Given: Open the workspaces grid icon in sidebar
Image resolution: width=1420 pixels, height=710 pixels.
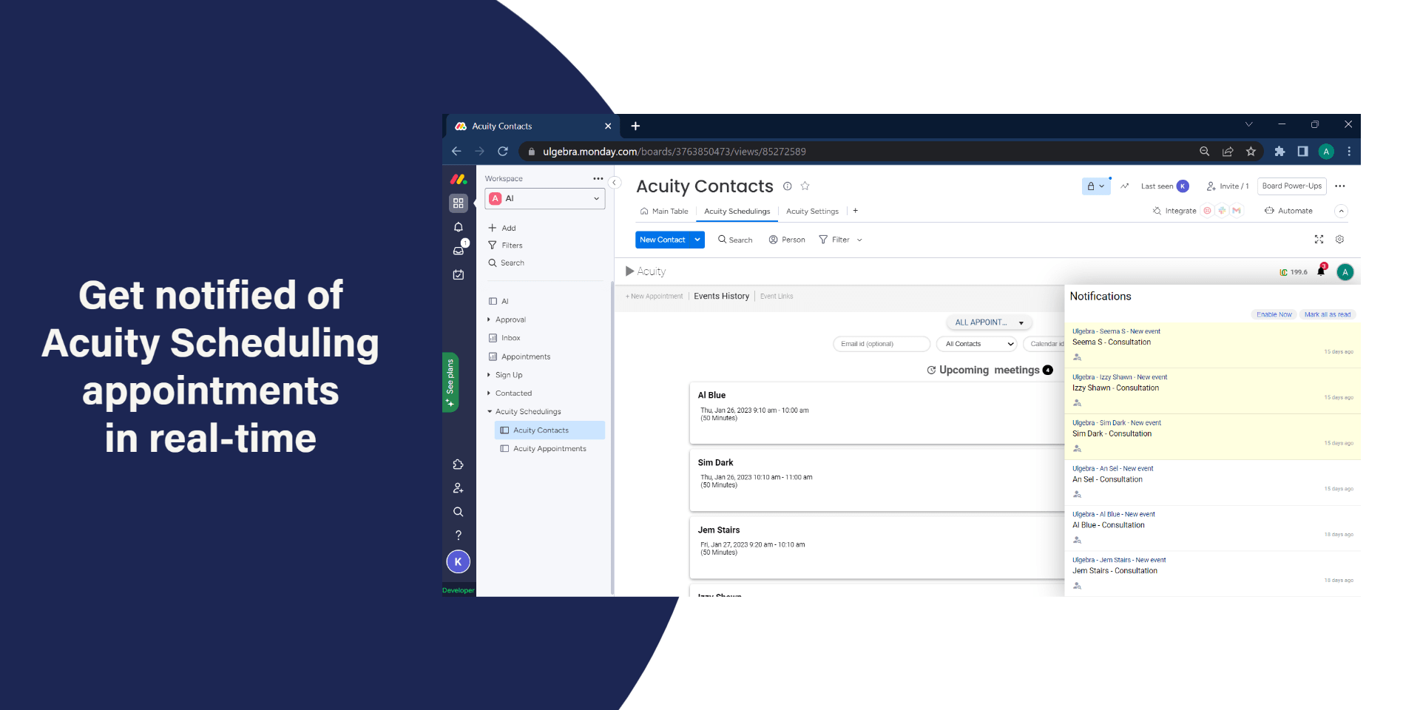Looking at the screenshot, I should (x=459, y=203).
